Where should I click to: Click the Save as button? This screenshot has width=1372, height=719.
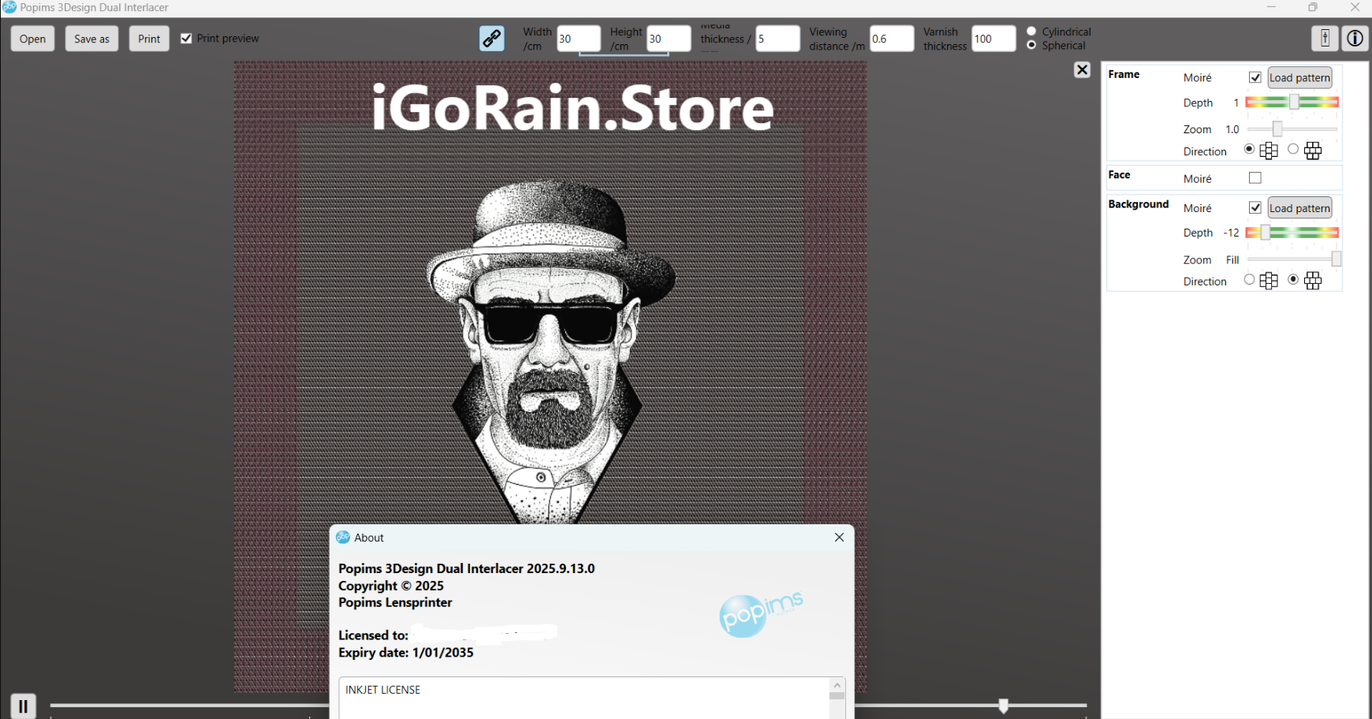tap(91, 39)
